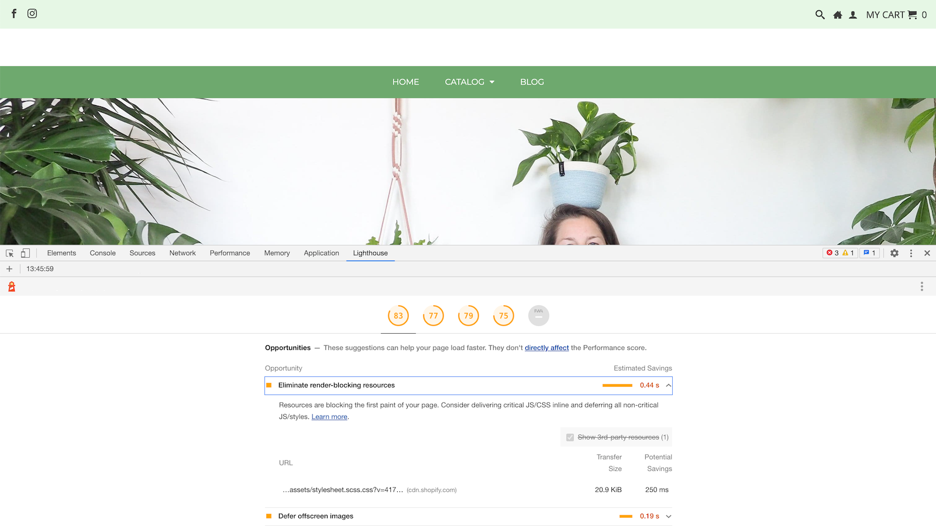Click the error counter showing 3 errors
The height and width of the screenshot is (526, 936).
[833, 252]
